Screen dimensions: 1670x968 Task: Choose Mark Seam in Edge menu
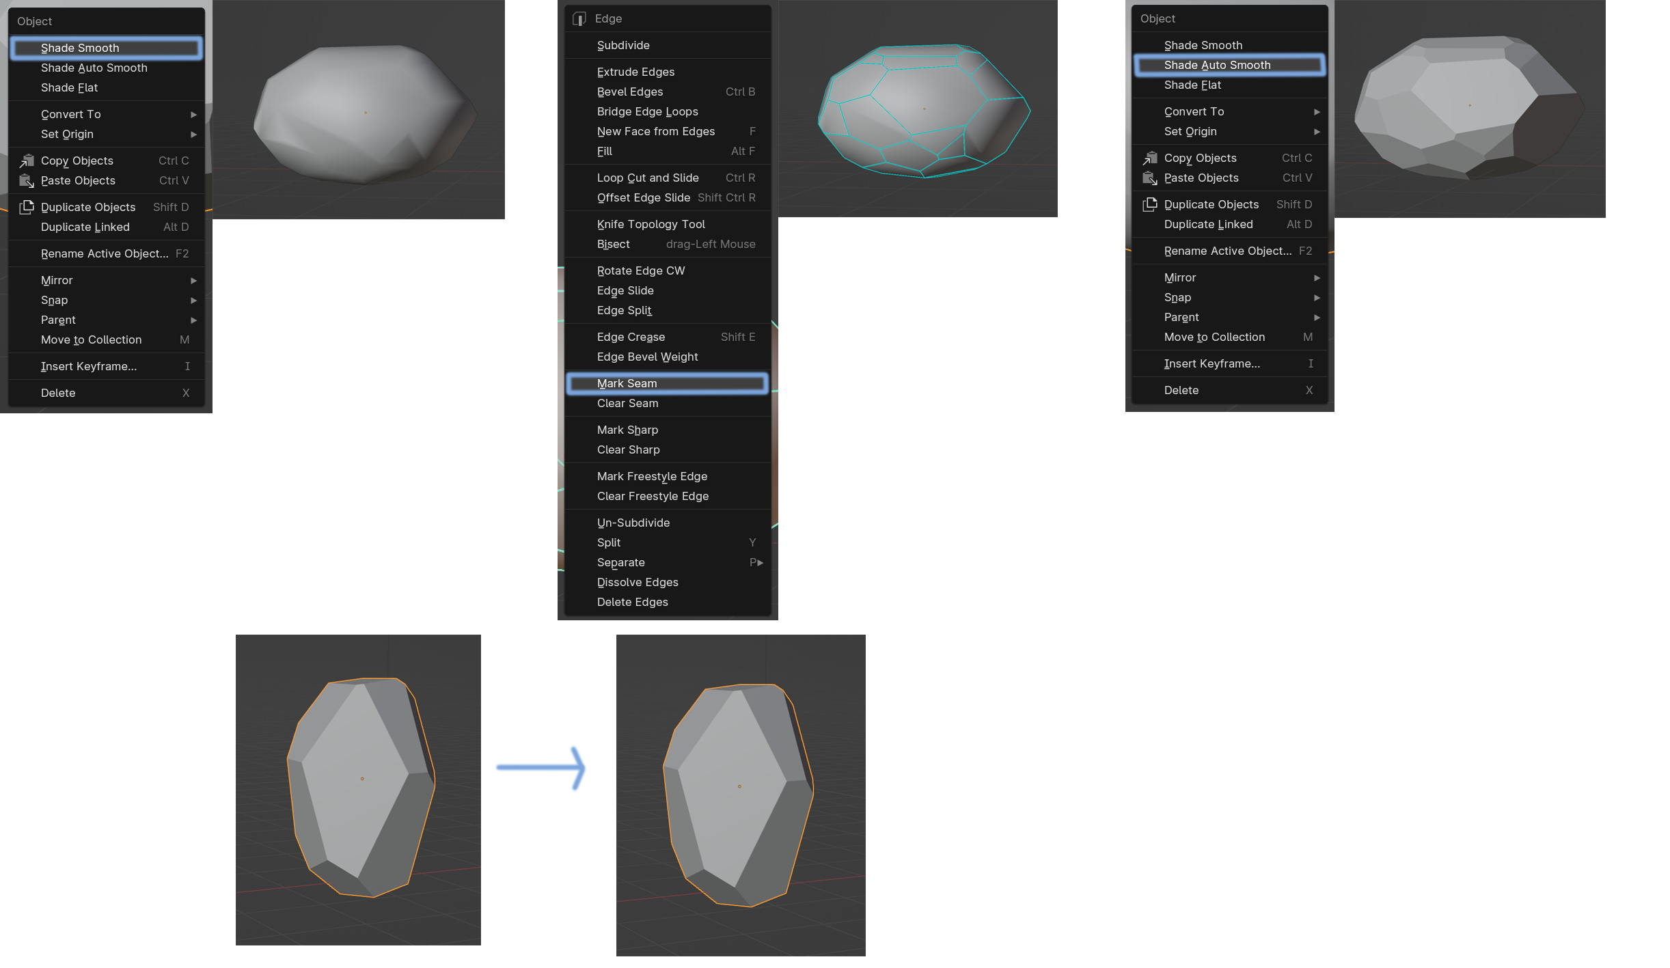click(627, 383)
